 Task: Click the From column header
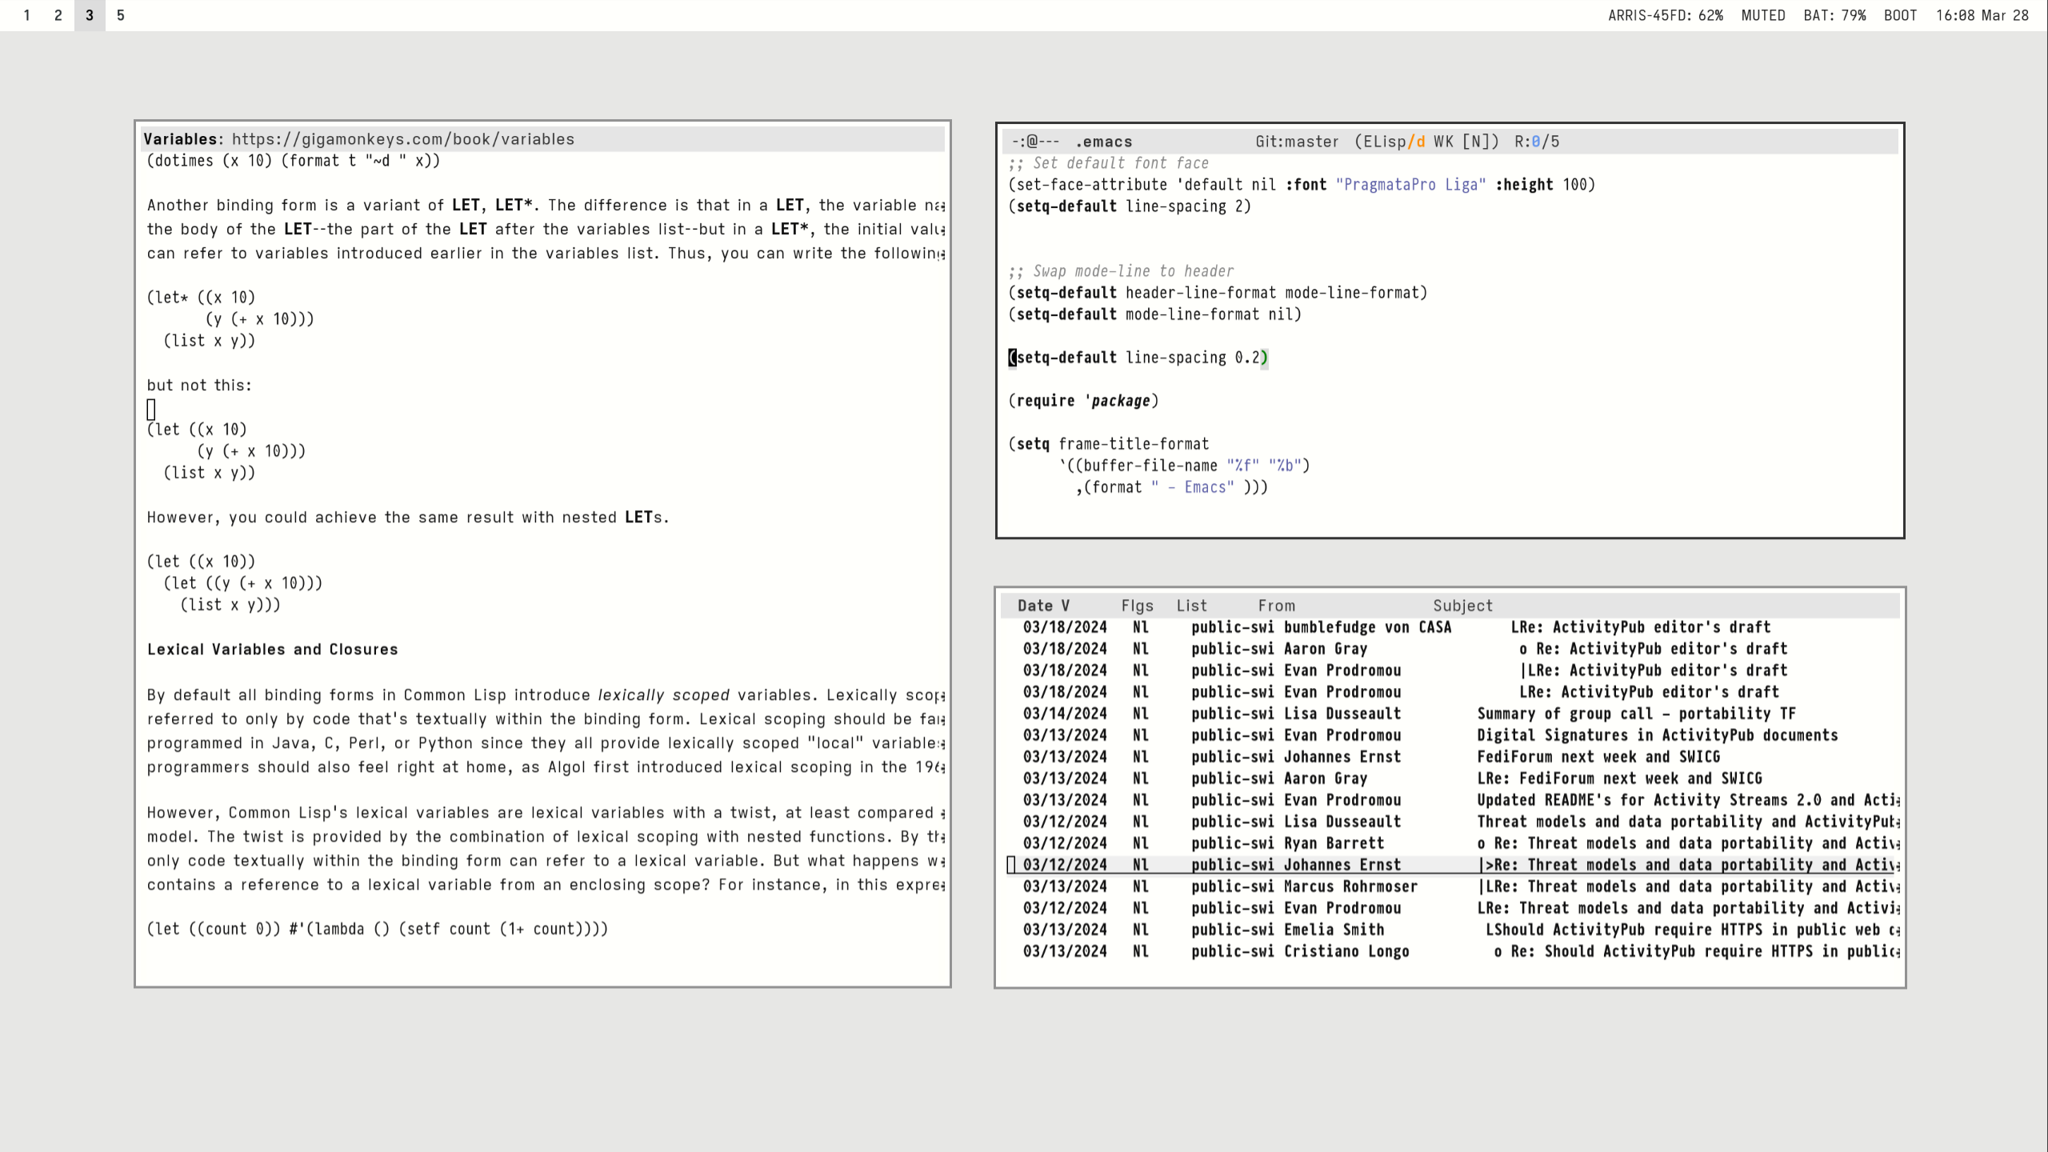(x=1276, y=606)
